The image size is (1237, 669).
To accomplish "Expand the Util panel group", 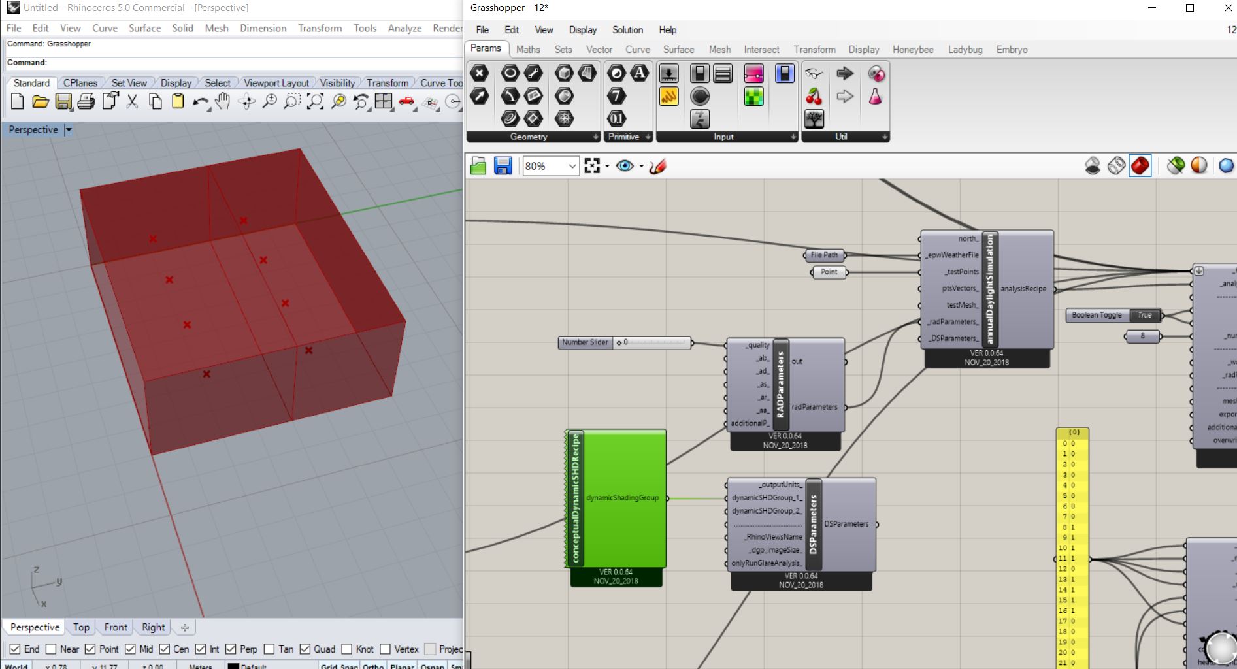I will (x=885, y=137).
